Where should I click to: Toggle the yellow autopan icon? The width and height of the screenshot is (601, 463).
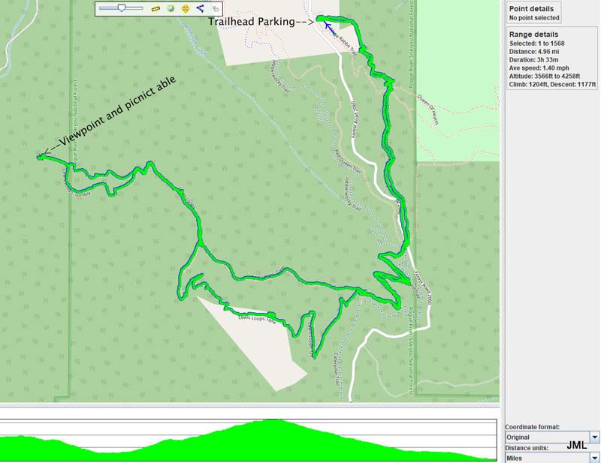pos(185,9)
